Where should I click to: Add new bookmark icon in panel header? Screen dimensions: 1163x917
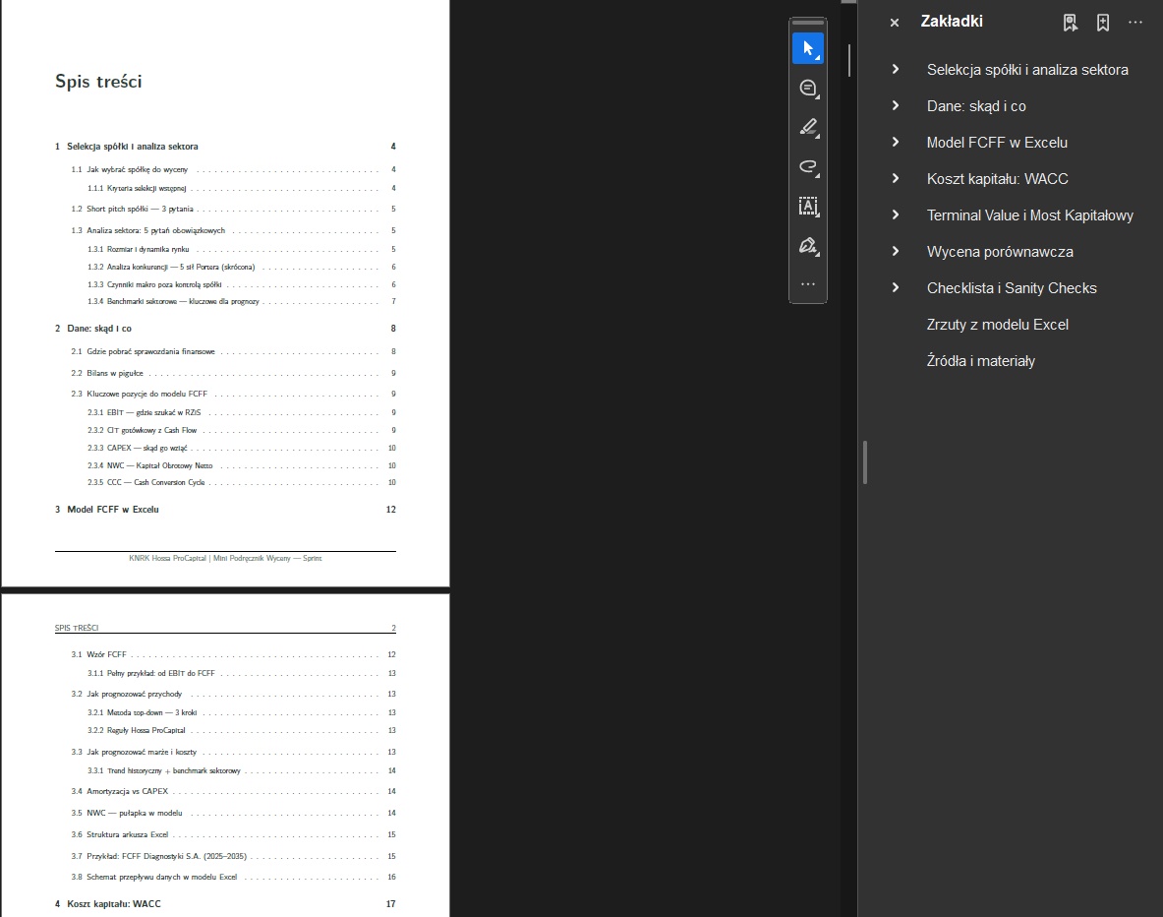point(1103,23)
